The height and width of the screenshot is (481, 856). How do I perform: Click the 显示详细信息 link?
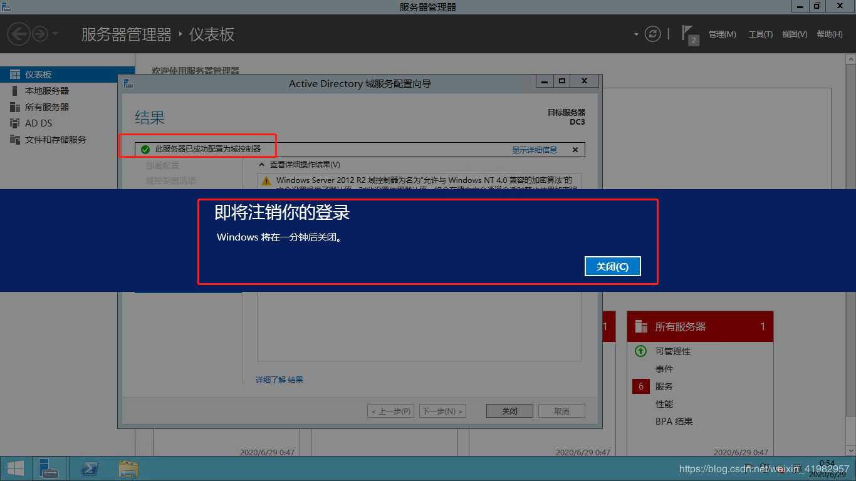click(535, 150)
